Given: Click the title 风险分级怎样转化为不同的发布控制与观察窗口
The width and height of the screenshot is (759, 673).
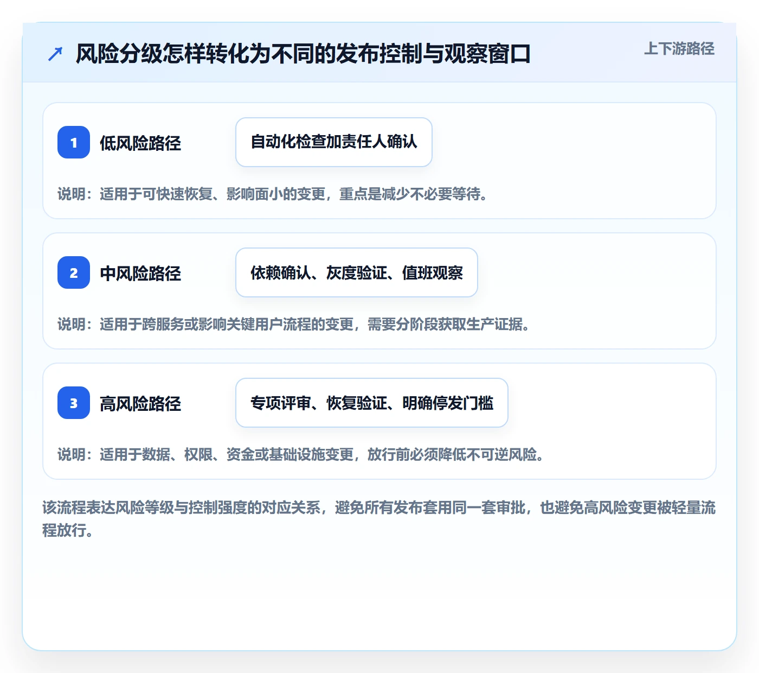Looking at the screenshot, I should pos(303,54).
